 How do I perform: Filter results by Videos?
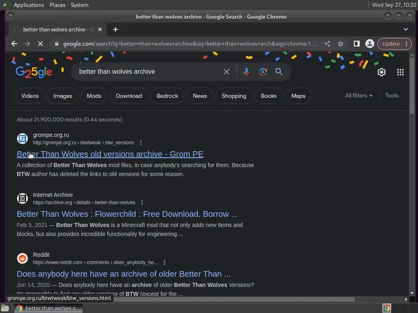[x=30, y=96]
